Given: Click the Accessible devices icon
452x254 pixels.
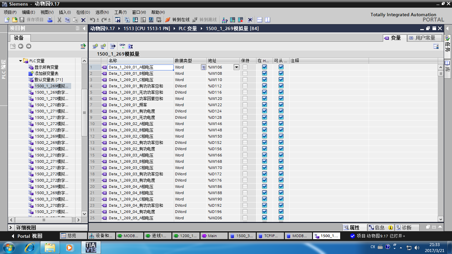Looking at the screenshot, I should [x=225, y=20].
